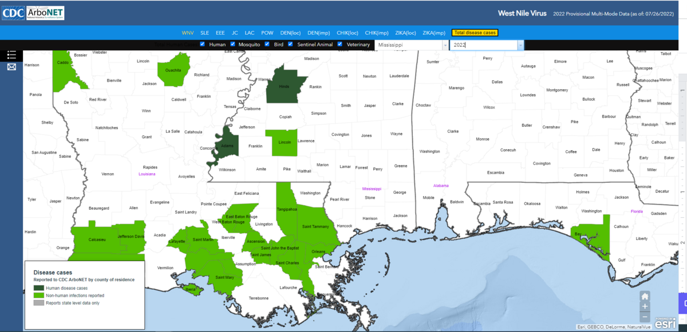Toggle the Human checkbox

pyautogui.click(x=203, y=44)
